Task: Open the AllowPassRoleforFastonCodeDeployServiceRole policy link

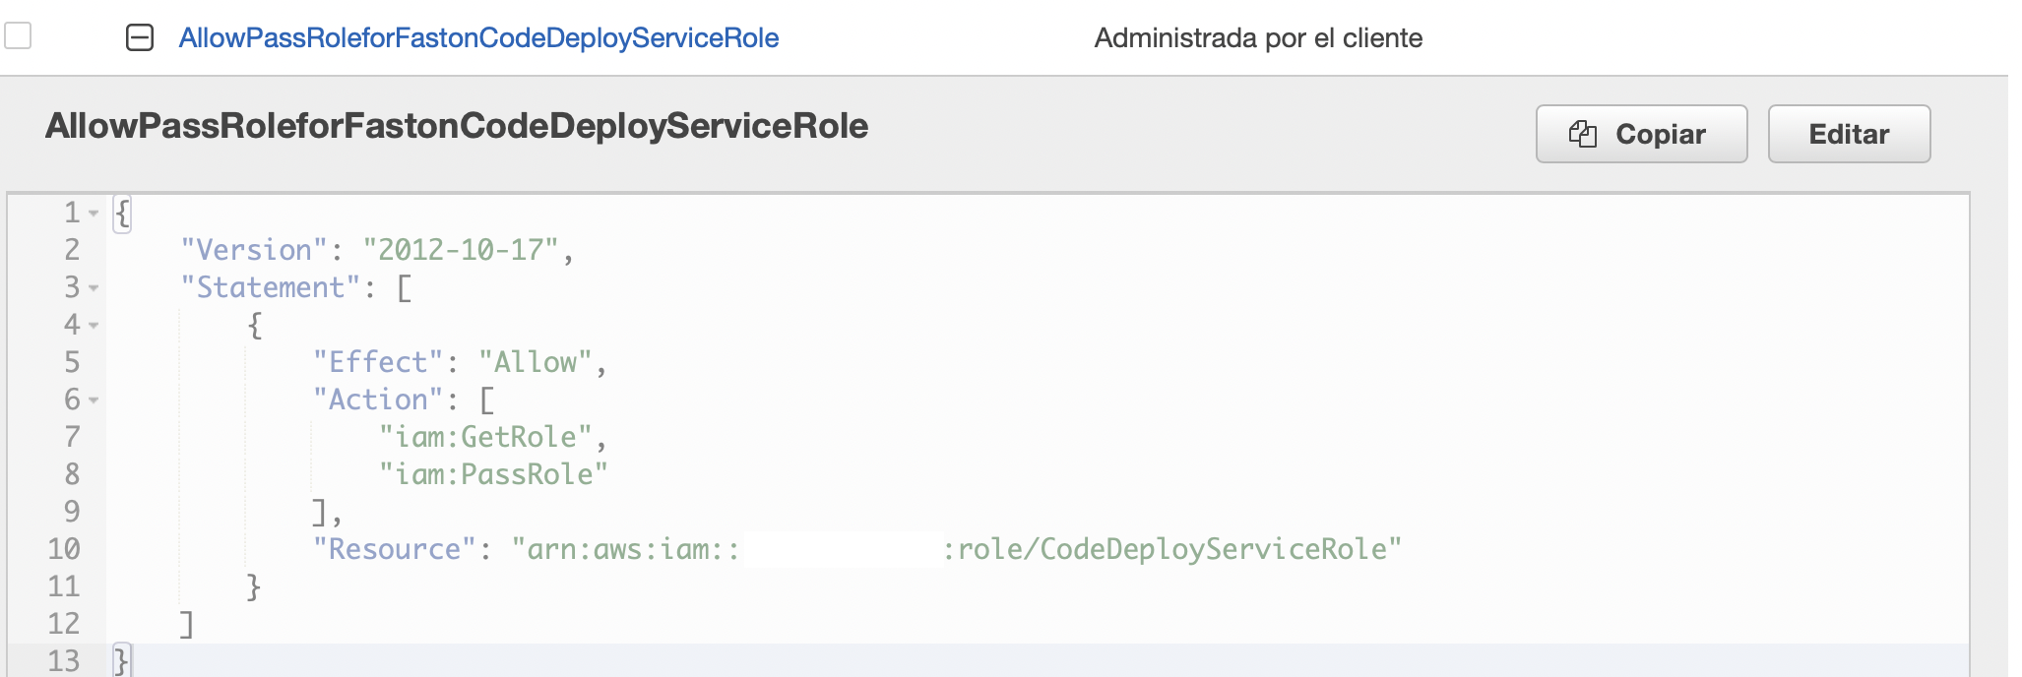Action: pos(479,37)
